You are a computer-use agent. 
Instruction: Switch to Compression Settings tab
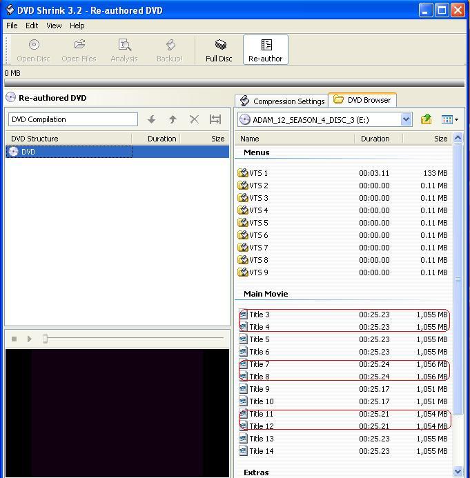pyautogui.click(x=282, y=101)
